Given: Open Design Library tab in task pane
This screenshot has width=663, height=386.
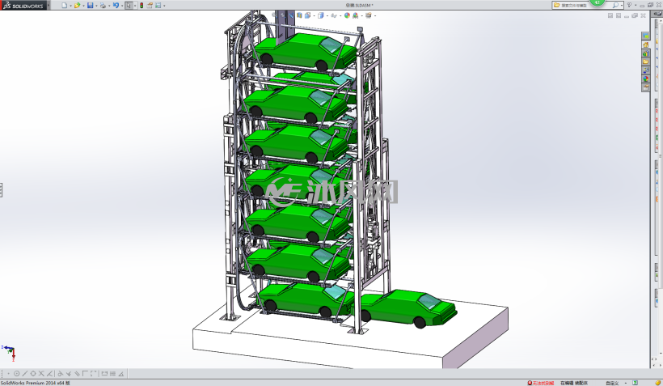Looking at the screenshot, I should (646, 53).
